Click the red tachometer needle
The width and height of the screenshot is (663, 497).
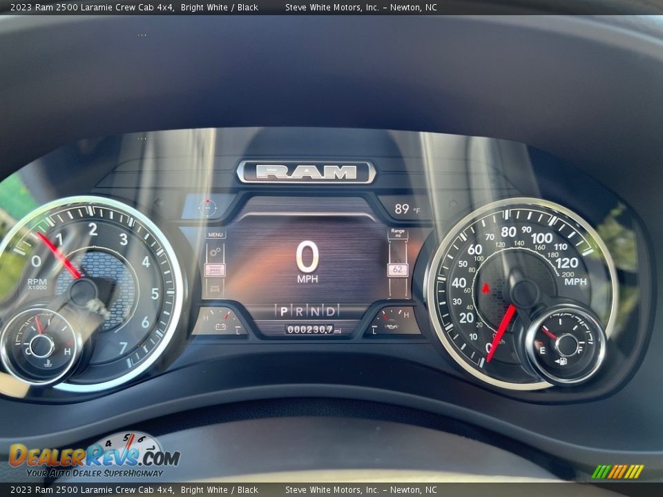click(59, 255)
